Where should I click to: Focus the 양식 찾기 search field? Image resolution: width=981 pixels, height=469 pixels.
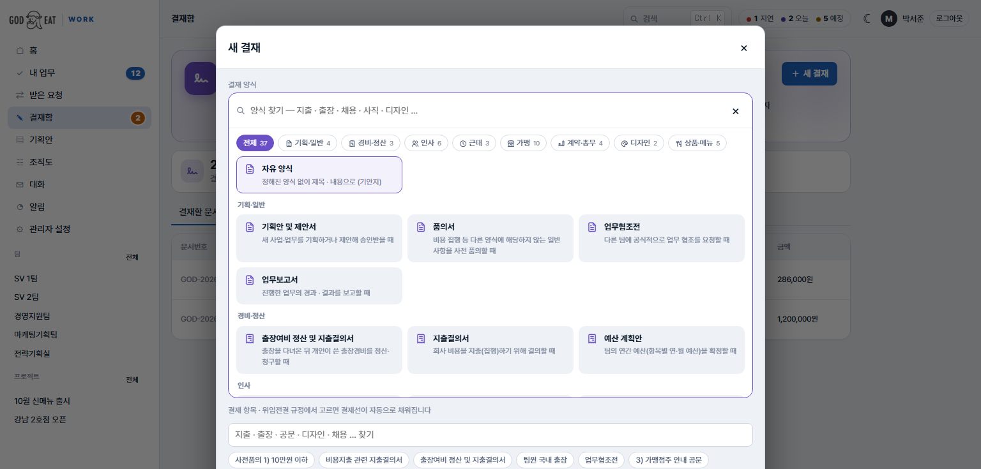coord(485,110)
